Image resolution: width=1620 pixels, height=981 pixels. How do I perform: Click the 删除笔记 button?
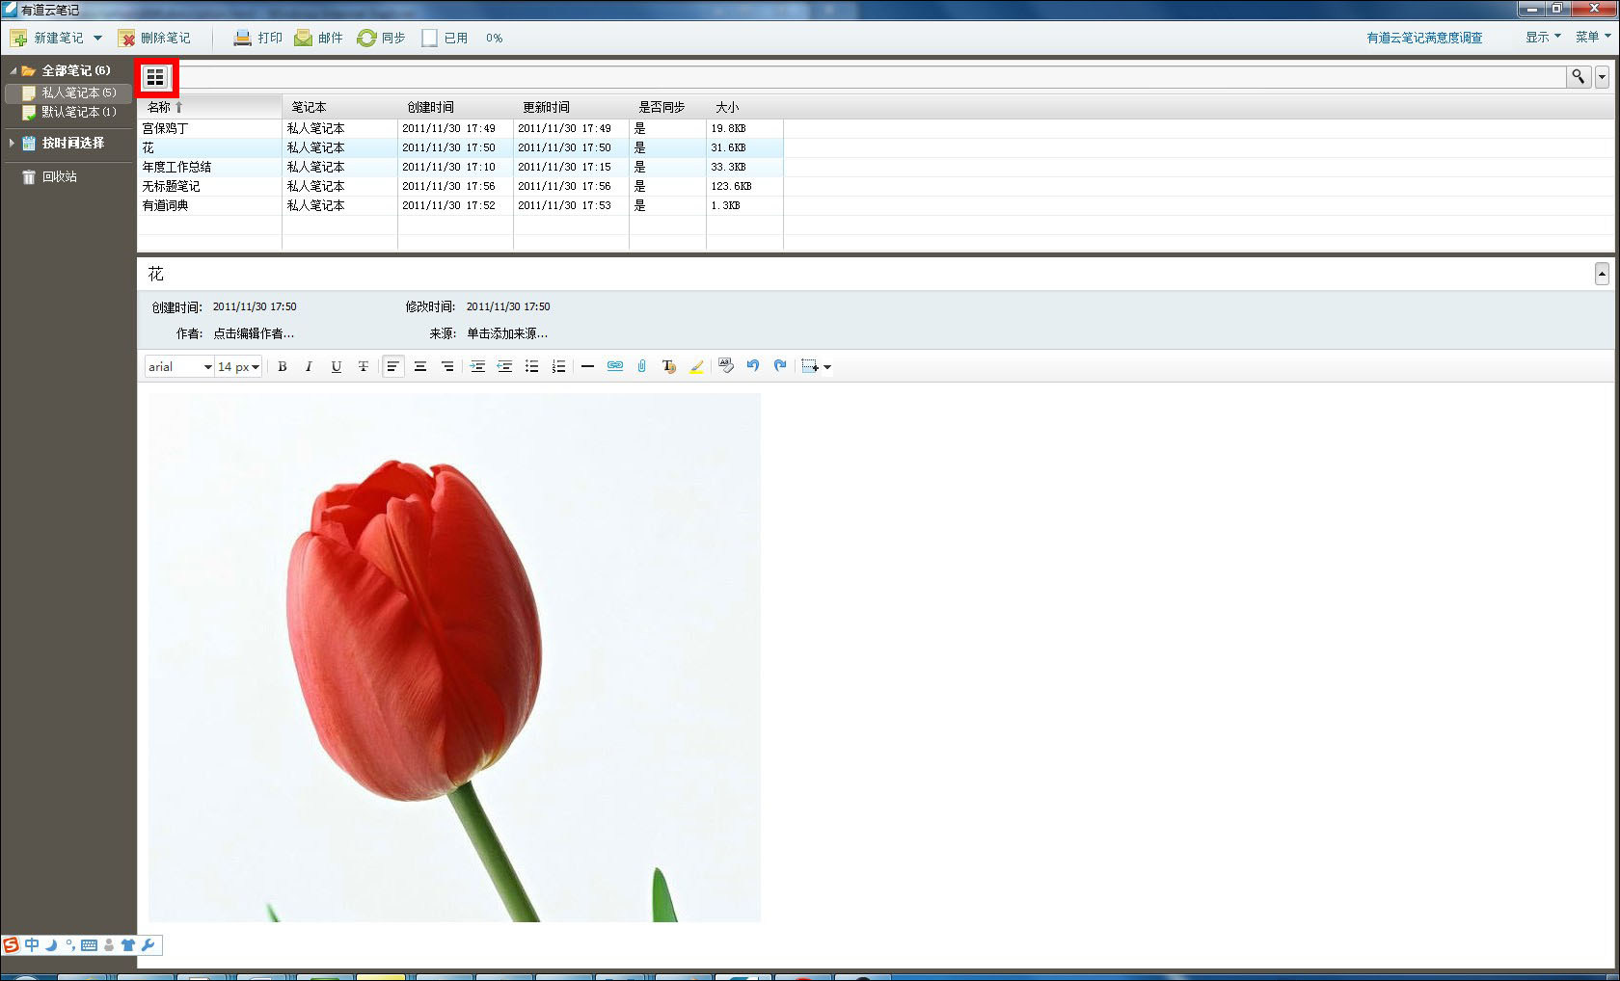154,38
